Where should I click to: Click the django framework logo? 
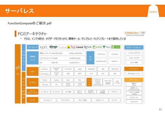(x=53, y=47)
